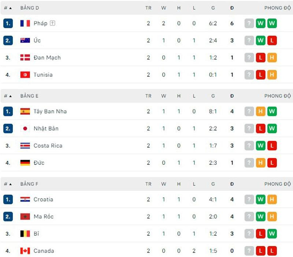The image size is (293, 257).
Task: Click Denmark's orange H form badge
Action: 272,58
